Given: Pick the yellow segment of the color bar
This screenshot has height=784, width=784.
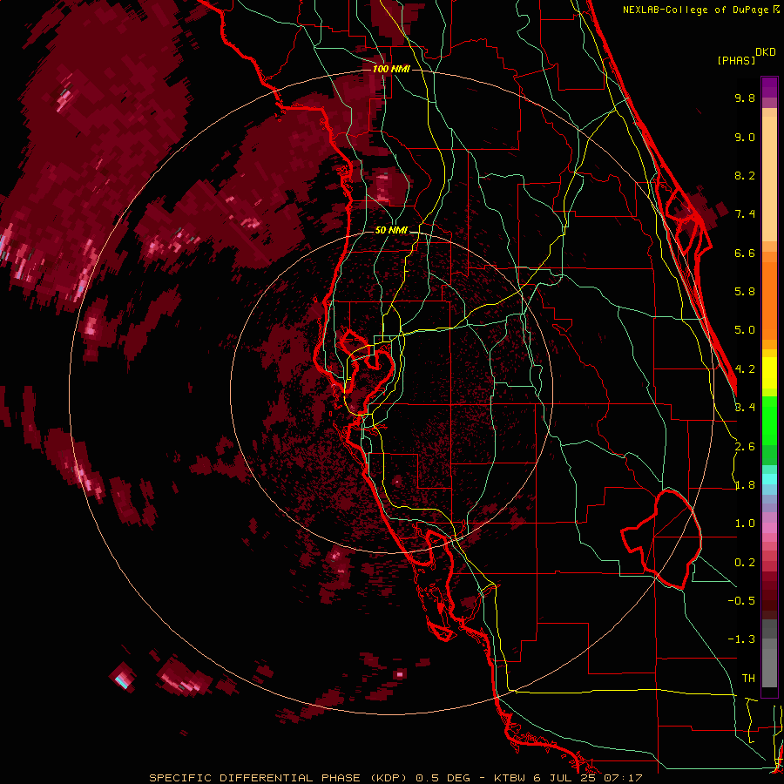Looking at the screenshot, I should coord(769,373).
